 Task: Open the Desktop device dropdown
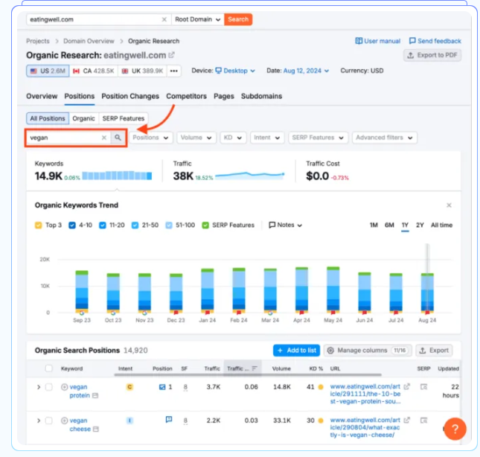[235, 71]
